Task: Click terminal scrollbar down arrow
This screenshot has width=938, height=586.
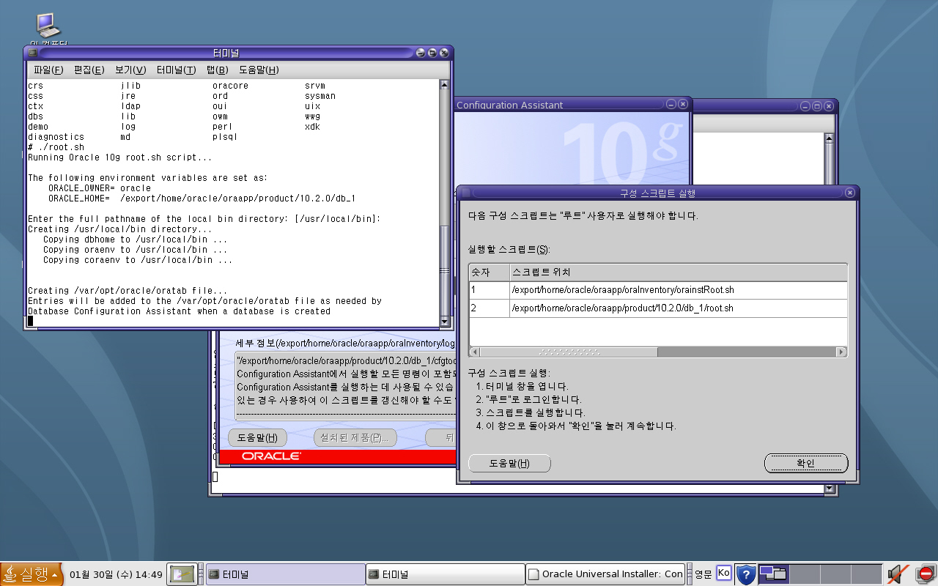Action: point(444,322)
